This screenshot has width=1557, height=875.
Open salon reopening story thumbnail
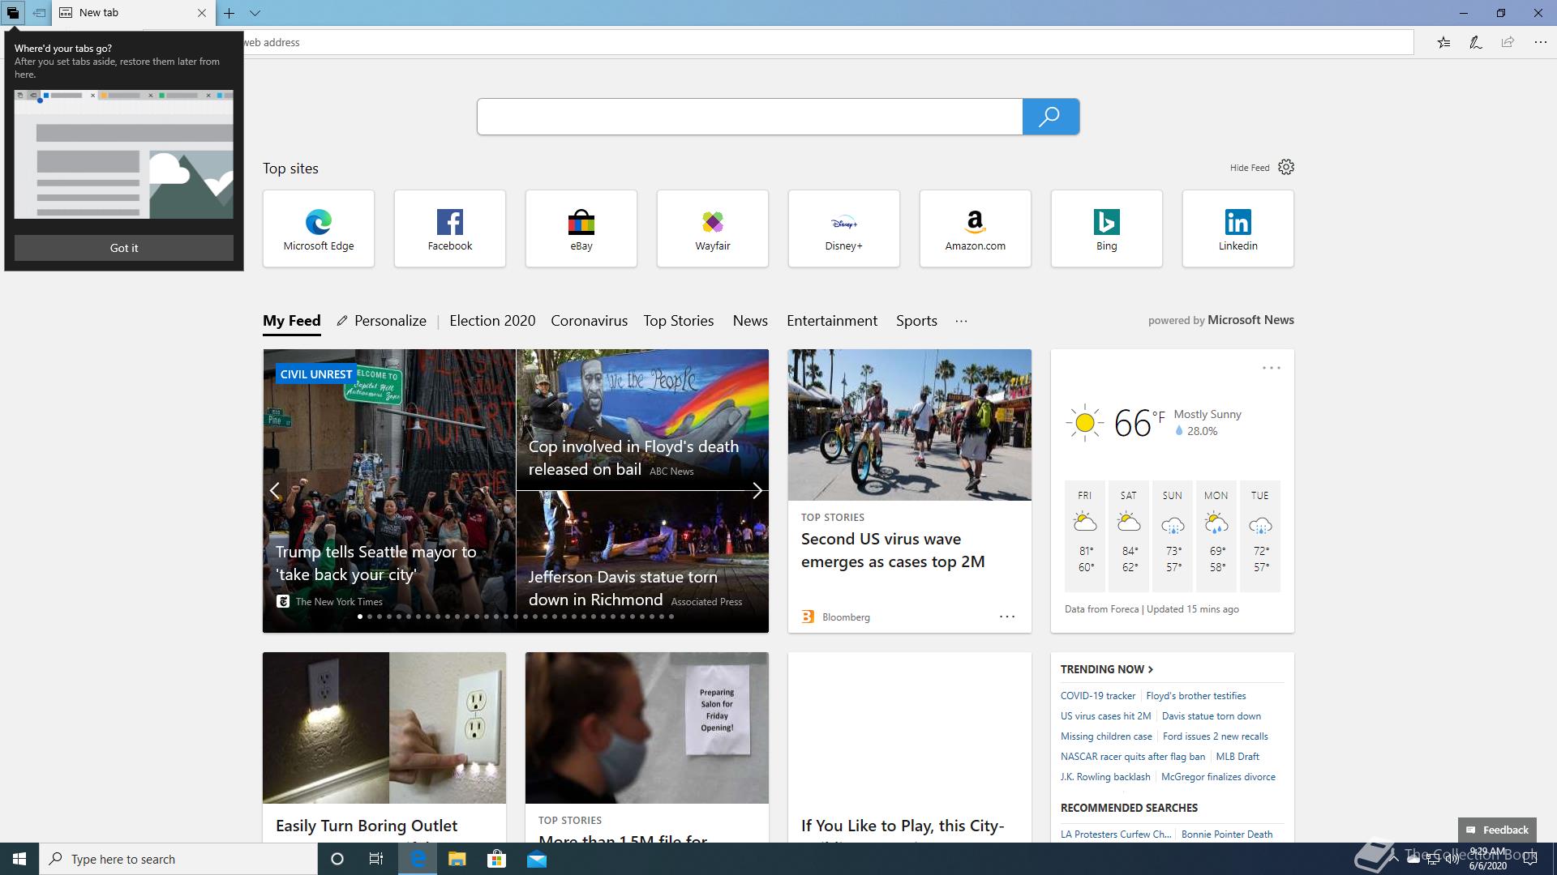pyautogui.click(x=647, y=728)
